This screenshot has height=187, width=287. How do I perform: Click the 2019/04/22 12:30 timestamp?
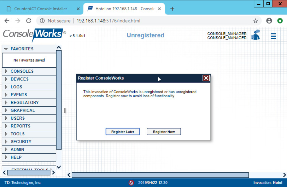(x=153, y=182)
